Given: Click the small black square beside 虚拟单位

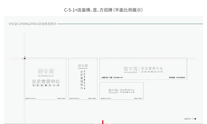Looking at the screenshot, I should (x=195, y=119).
